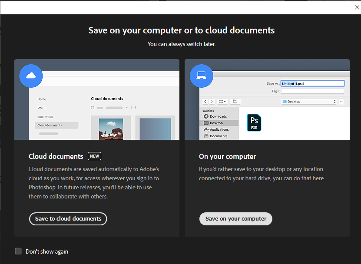Image resolution: width=361 pixels, height=264 pixels.
Task: Click the sort direction arrow in the cloud preview
Action: point(136,108)
